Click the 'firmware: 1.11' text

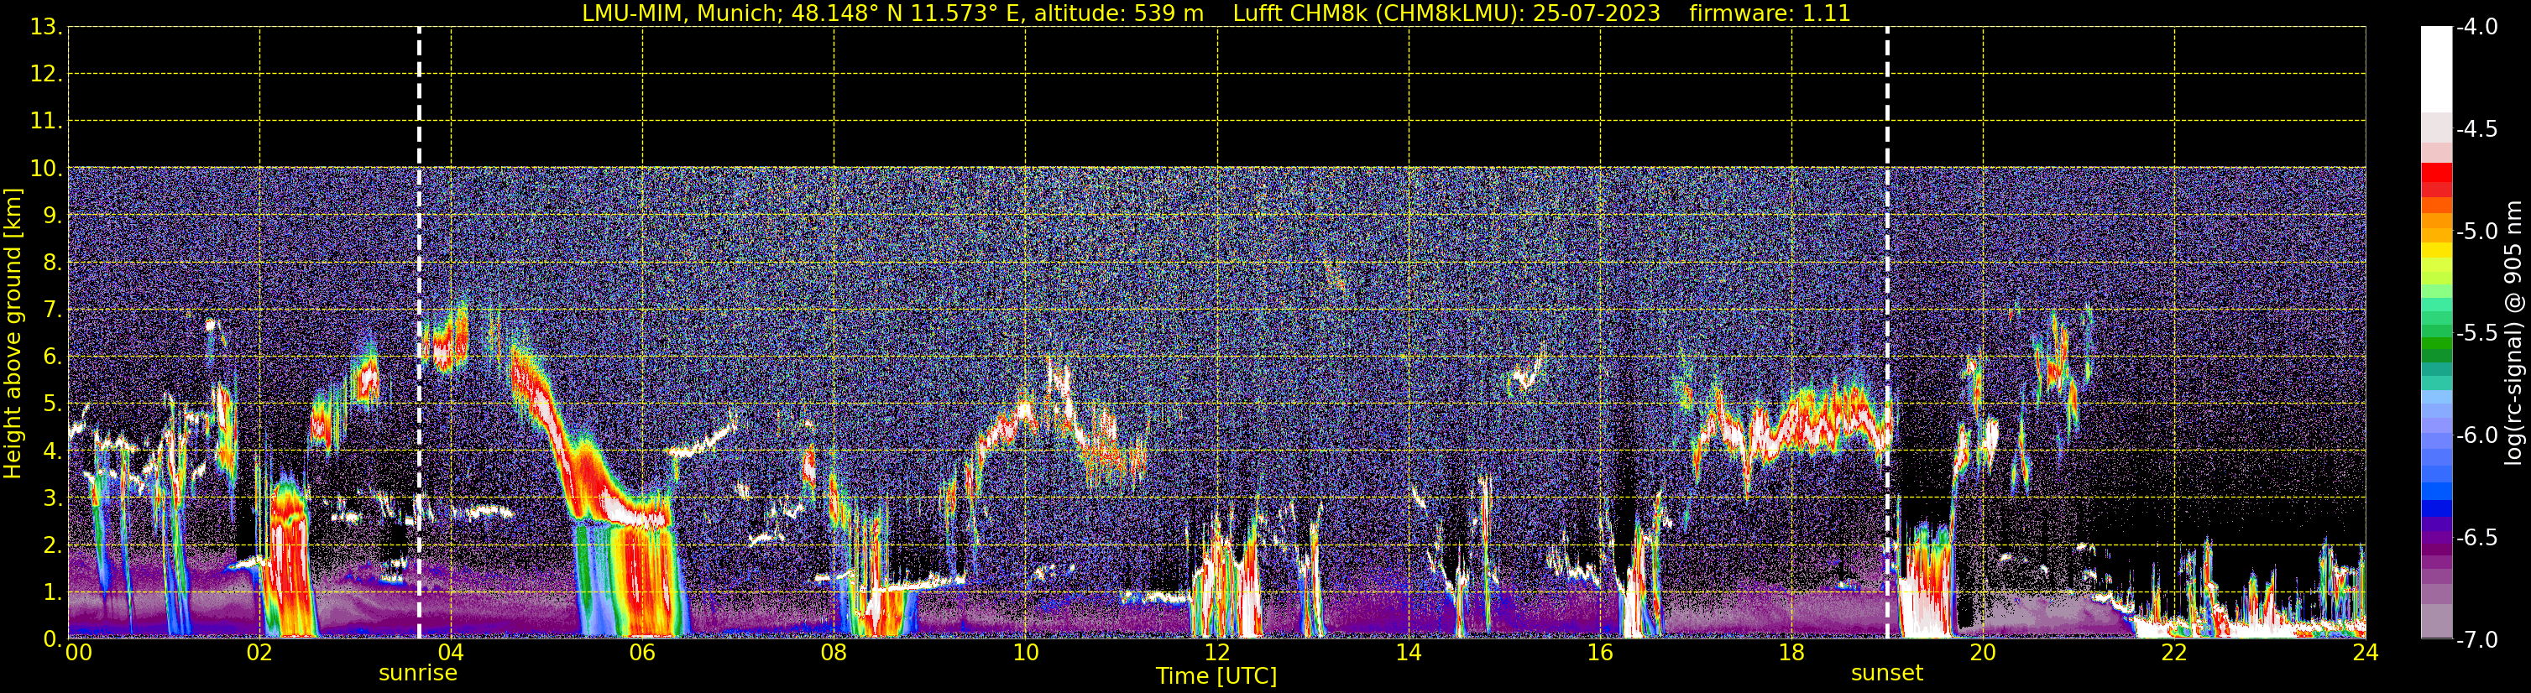pyautogui.click(x=1770, y=13)
